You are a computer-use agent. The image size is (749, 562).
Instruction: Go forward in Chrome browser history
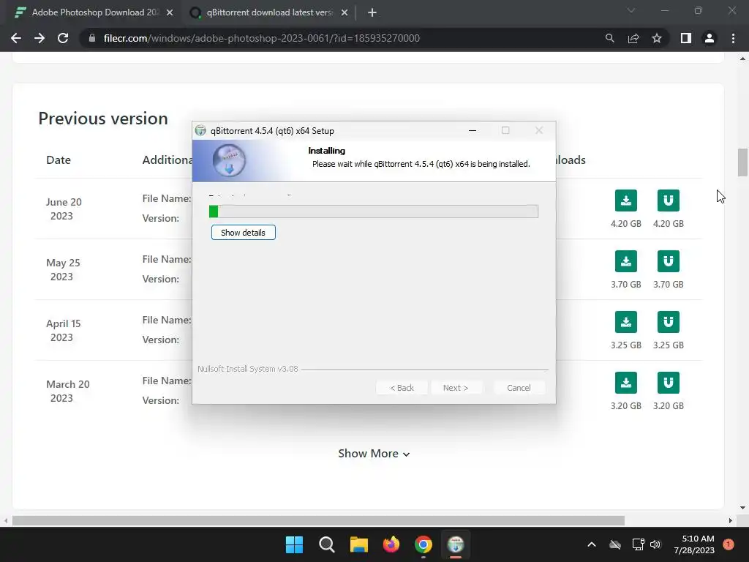click(39, 38)
